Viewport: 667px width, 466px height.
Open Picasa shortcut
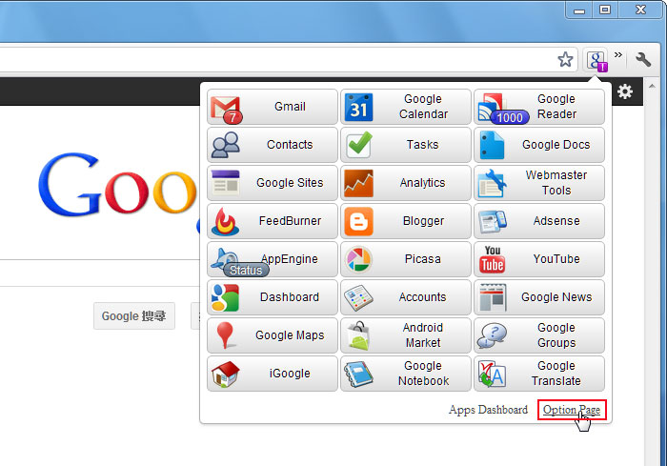click(x=406, y=259)
